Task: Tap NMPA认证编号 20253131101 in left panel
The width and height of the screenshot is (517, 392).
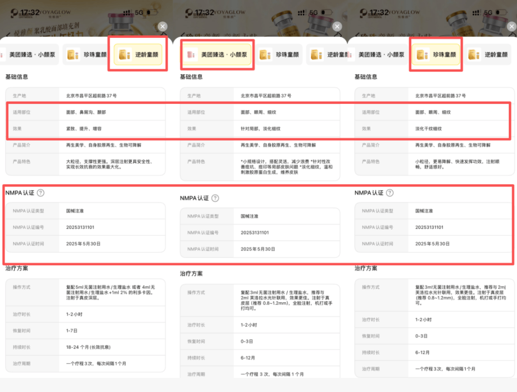Action: [x=80, y=228]
